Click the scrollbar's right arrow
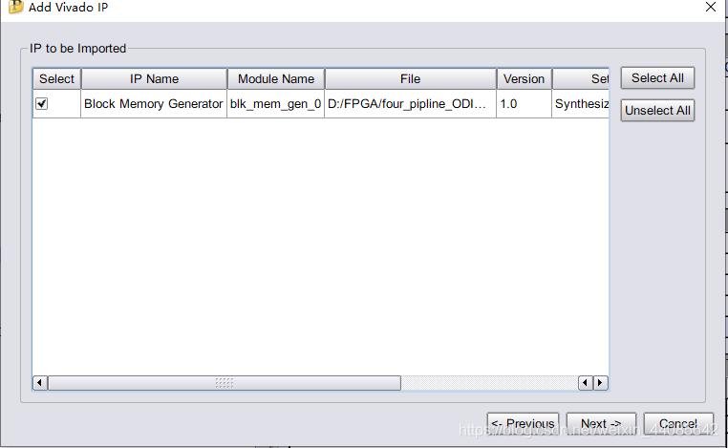 [600, 383]
